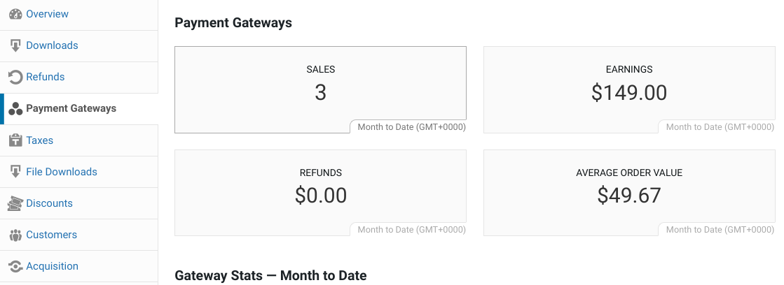Click the Taxes icon in sidebar
This screenshot has width=784, height=285.
pos(15,140)
